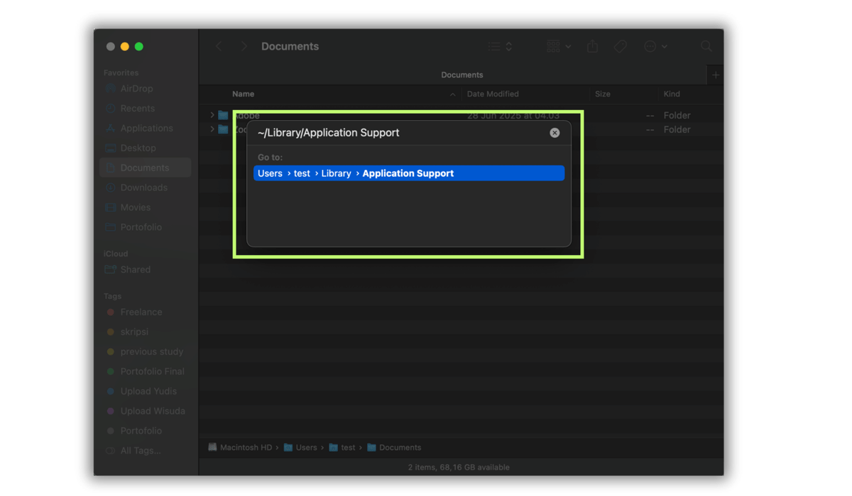The width and height of the screenshot is (852, 496).
Task: Zoom the window with the green button
Action: click(139, 46)
